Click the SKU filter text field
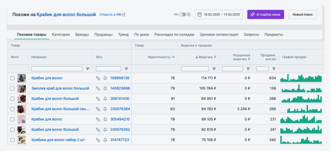The height and width of the screenshot is (151, 331). pyautogui.click(x=109, y=69)
